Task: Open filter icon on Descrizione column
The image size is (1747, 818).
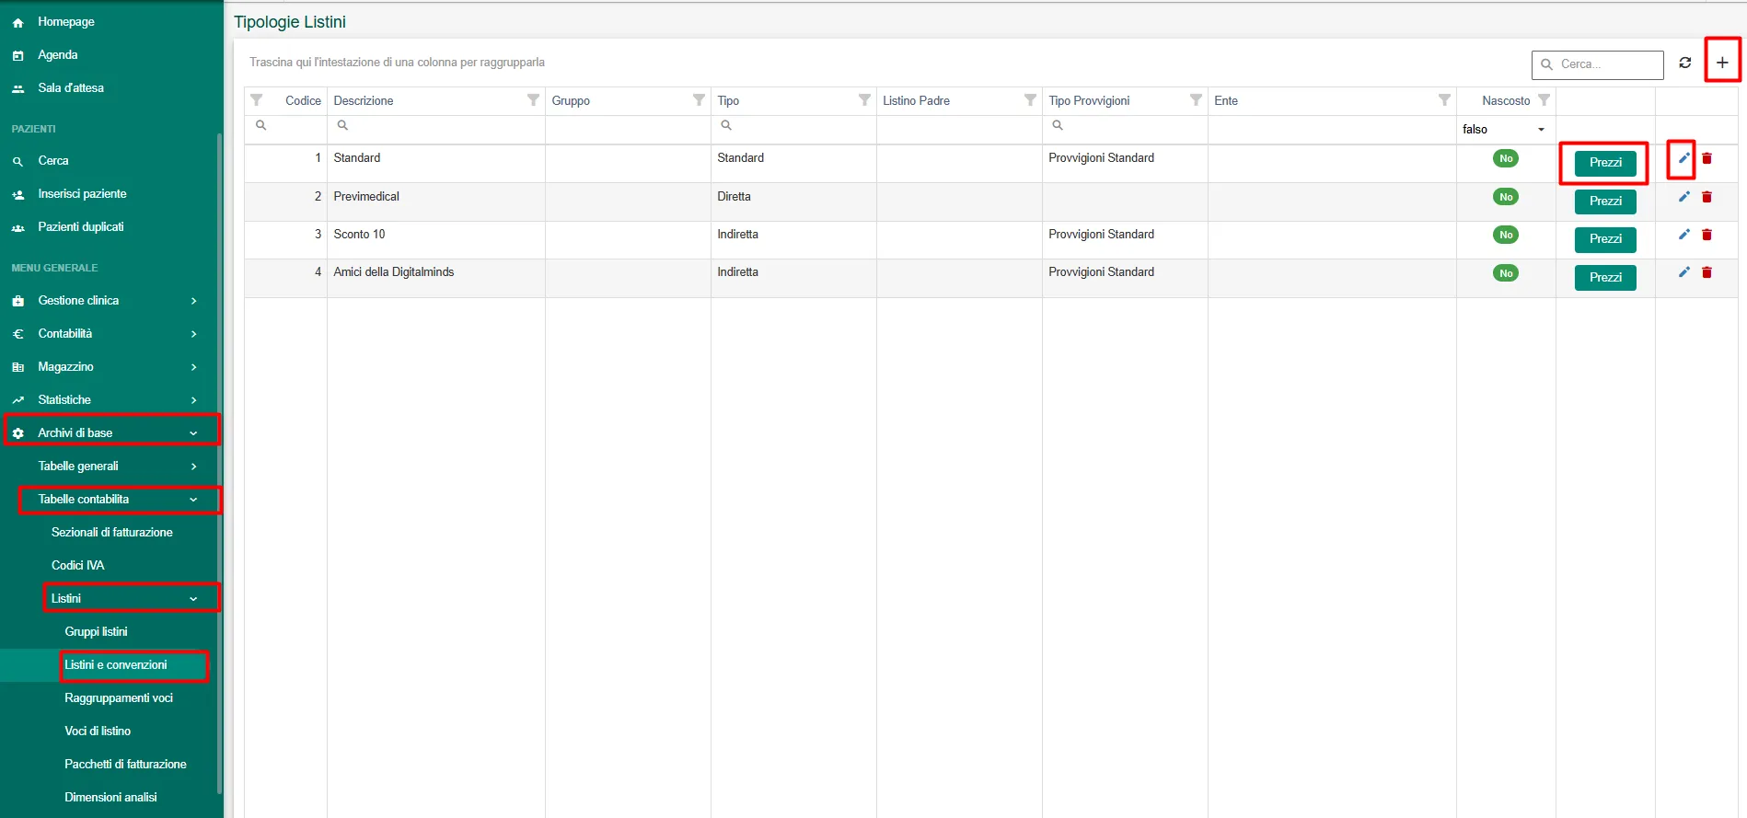Action: 533,100
